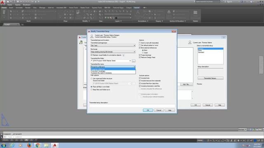Uncheck Include files from data links
This screenshot has width=264, height=148.
tap(148, 83)
